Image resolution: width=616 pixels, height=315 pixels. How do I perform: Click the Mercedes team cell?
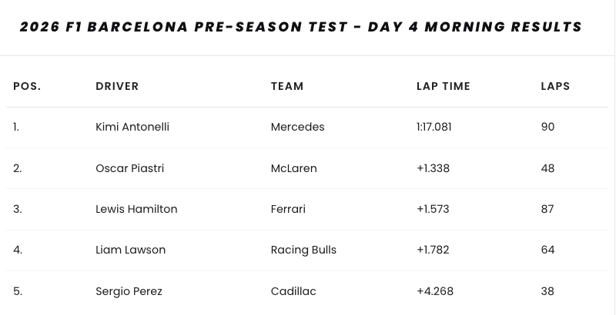(x=297, y=127)
